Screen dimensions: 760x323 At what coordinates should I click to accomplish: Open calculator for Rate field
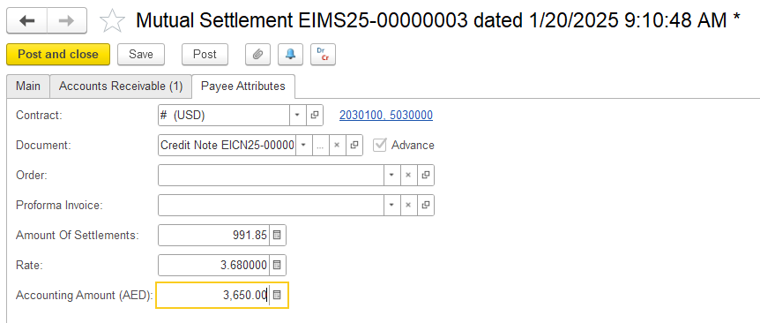coord(277,266)
